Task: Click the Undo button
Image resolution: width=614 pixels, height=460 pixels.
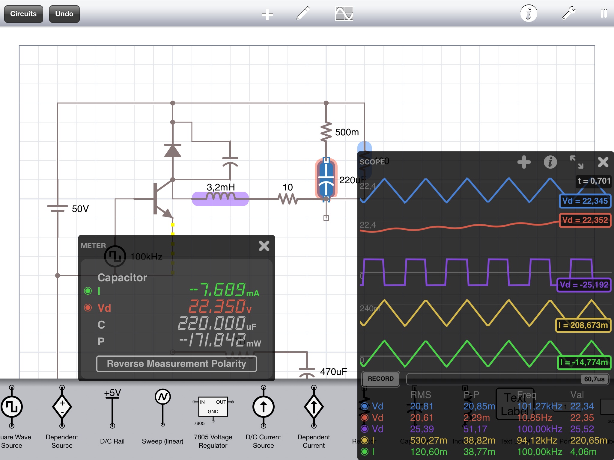Action: pyautogui.click(x=64, y=14)
